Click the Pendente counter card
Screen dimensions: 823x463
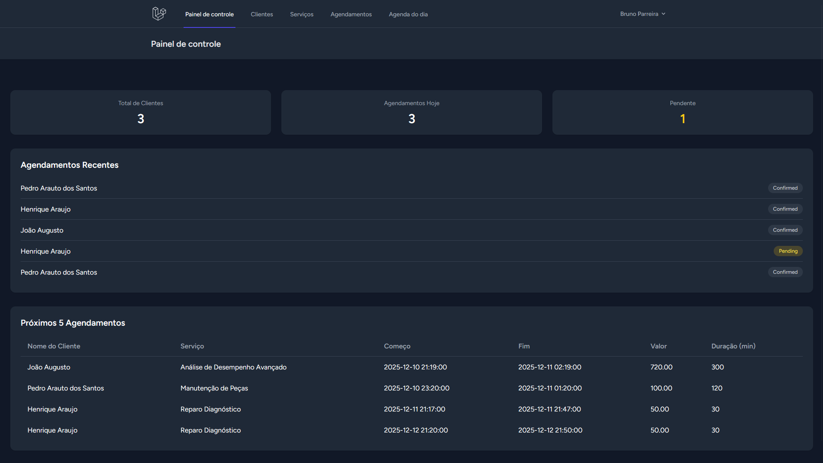[x=682, y=112]
